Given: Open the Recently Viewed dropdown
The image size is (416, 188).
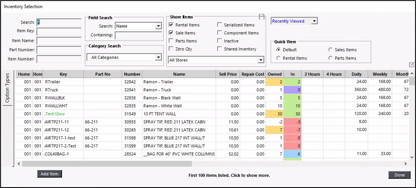Looking at the screenshot, I should 314,21.
